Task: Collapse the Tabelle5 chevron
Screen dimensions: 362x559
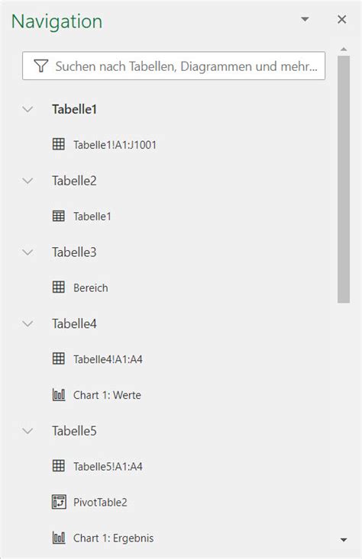Action: coord(27,431)
